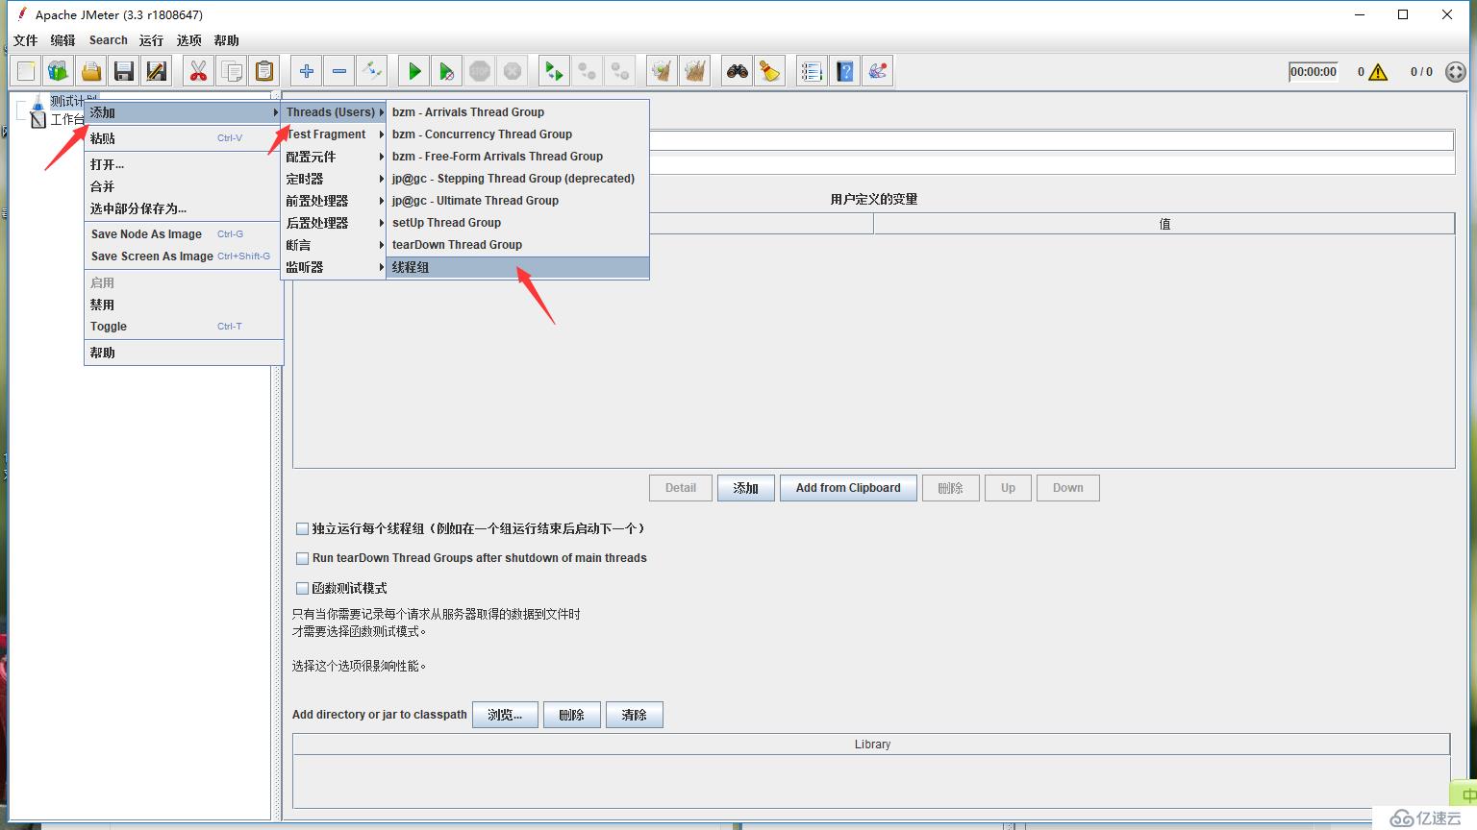Screen dimensions: 1477x830
Task: Click the binoculars Search toolbar icon
Action: (x=738, y=71)
